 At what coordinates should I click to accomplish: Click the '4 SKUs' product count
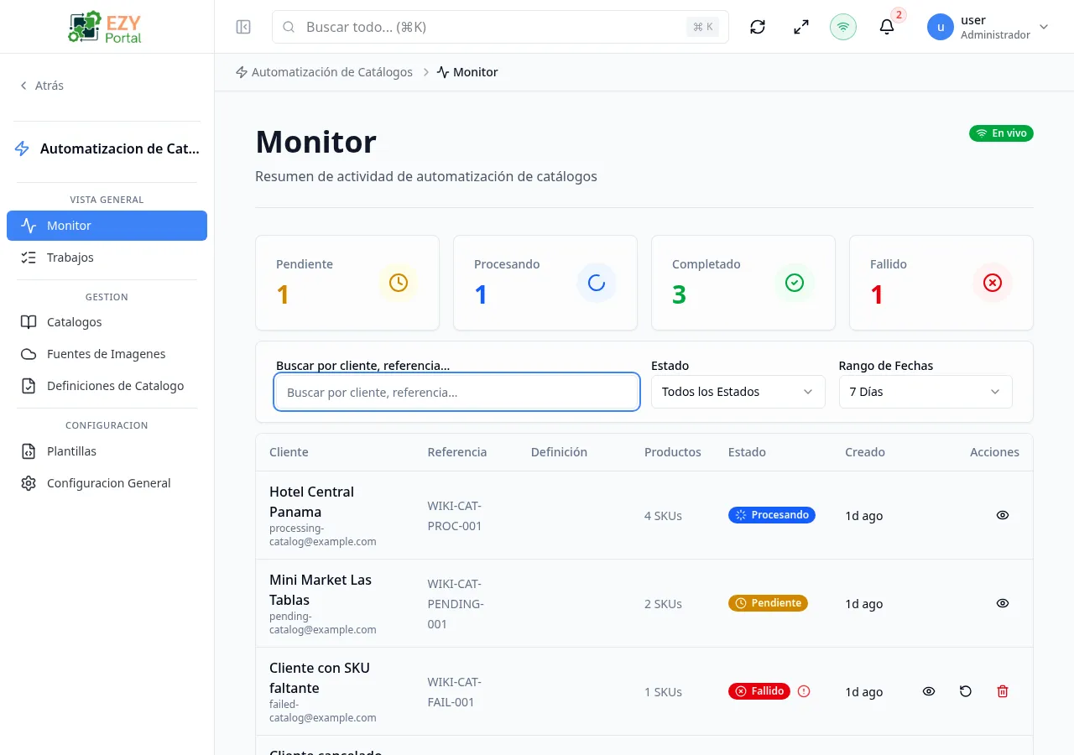pos(663,516)
